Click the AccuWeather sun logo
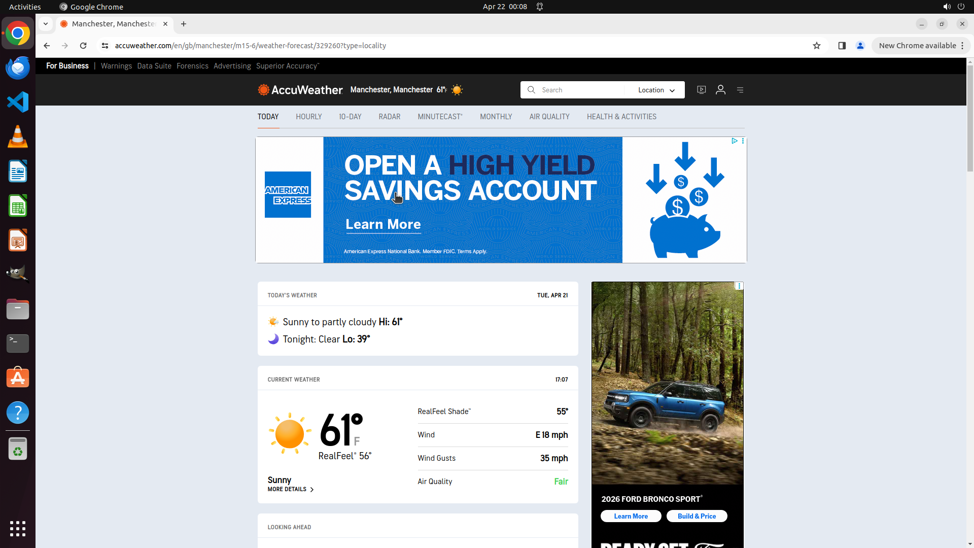 coord(263,90)
